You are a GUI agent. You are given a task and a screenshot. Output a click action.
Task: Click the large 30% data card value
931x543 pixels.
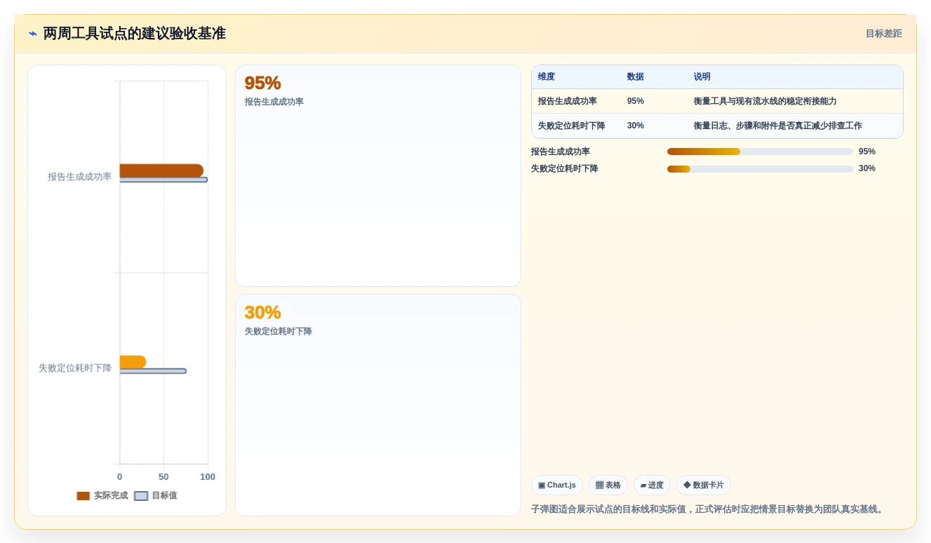tap(262, 312)
